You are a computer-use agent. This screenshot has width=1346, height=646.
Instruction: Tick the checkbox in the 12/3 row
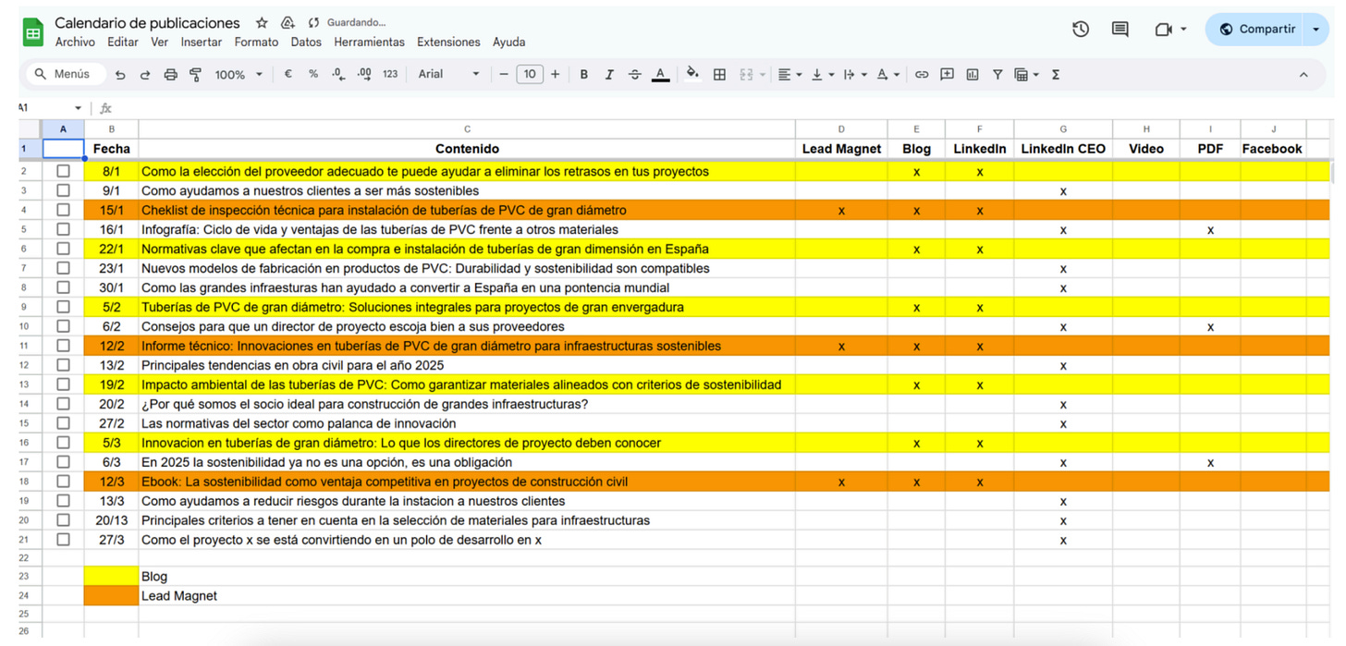(63, 481)
